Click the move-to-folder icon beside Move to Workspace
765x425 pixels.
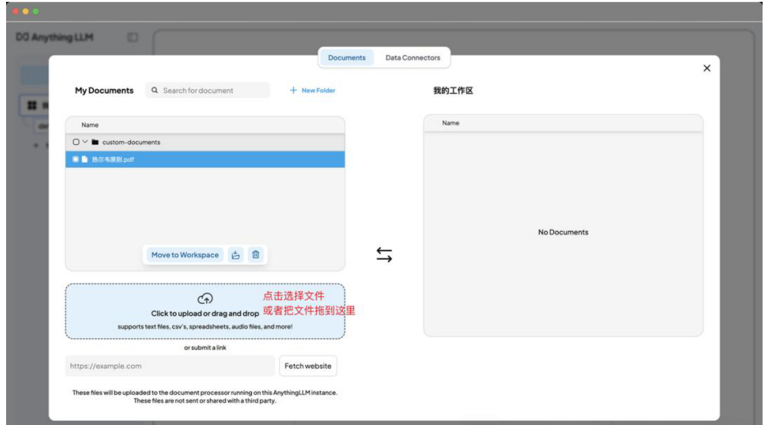point(236,255)
